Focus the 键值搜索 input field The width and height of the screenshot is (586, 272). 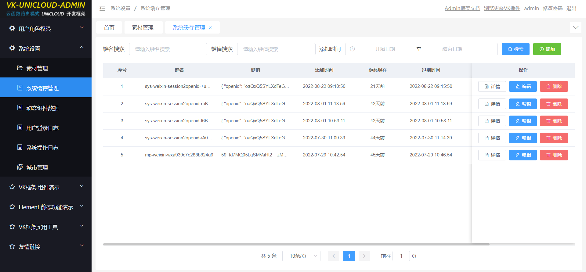[x=276, y=49]
